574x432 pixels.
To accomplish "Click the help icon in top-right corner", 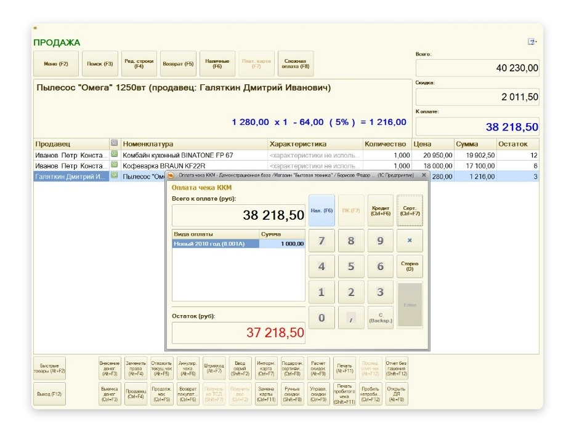I will (x=532, y=42).
